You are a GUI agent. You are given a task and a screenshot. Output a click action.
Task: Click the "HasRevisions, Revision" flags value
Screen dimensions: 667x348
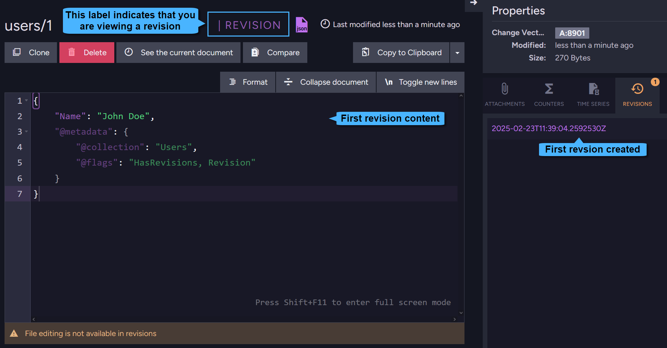click(x=192, y=163)
